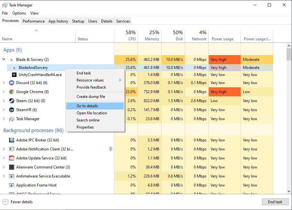Click the Adobe Update Service icon
This screenshot has height=210, width=292.
12,158
